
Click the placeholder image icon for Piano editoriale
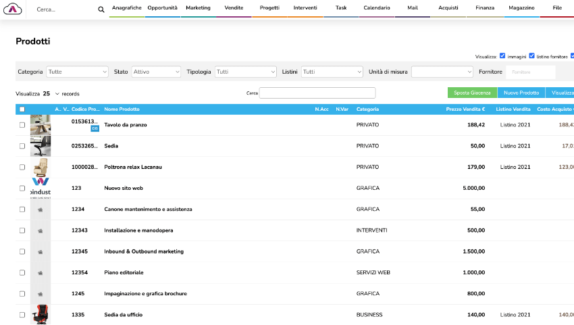[x=41, y=272]
